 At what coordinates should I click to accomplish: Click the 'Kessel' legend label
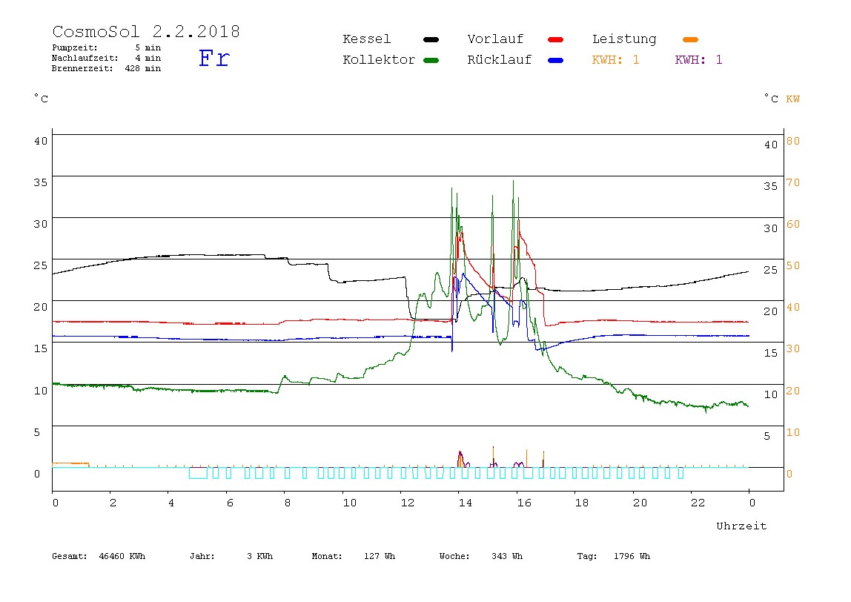pos(366,39)
